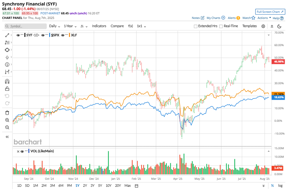Select the 6M time range
The width and height of the screenshot is (288, 191).
(61, 186)
